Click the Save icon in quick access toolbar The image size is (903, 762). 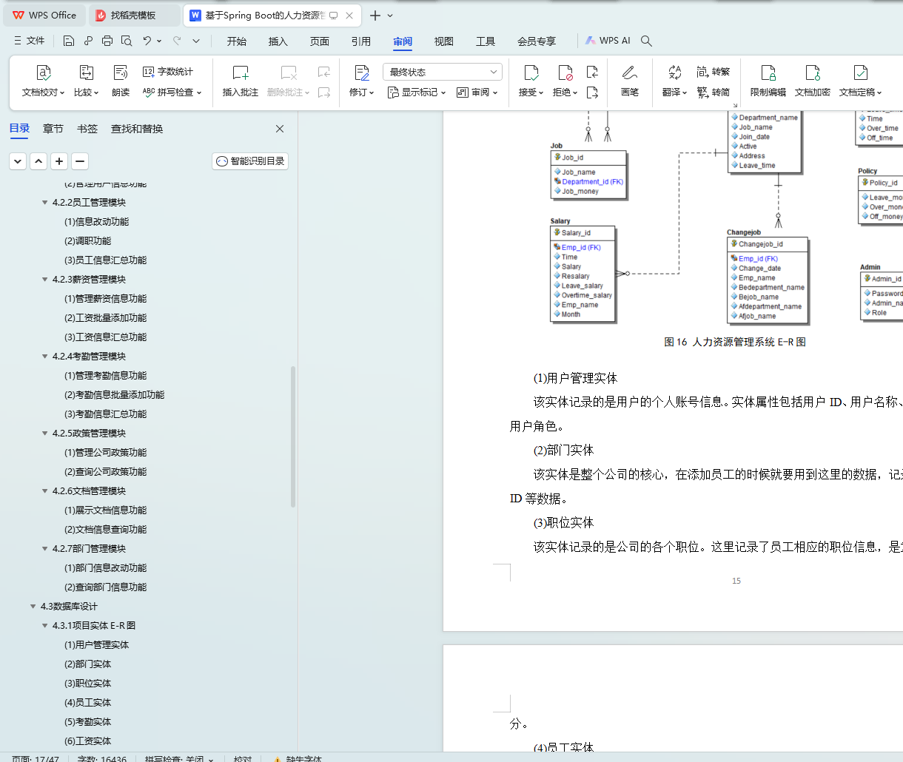(69, 41)
